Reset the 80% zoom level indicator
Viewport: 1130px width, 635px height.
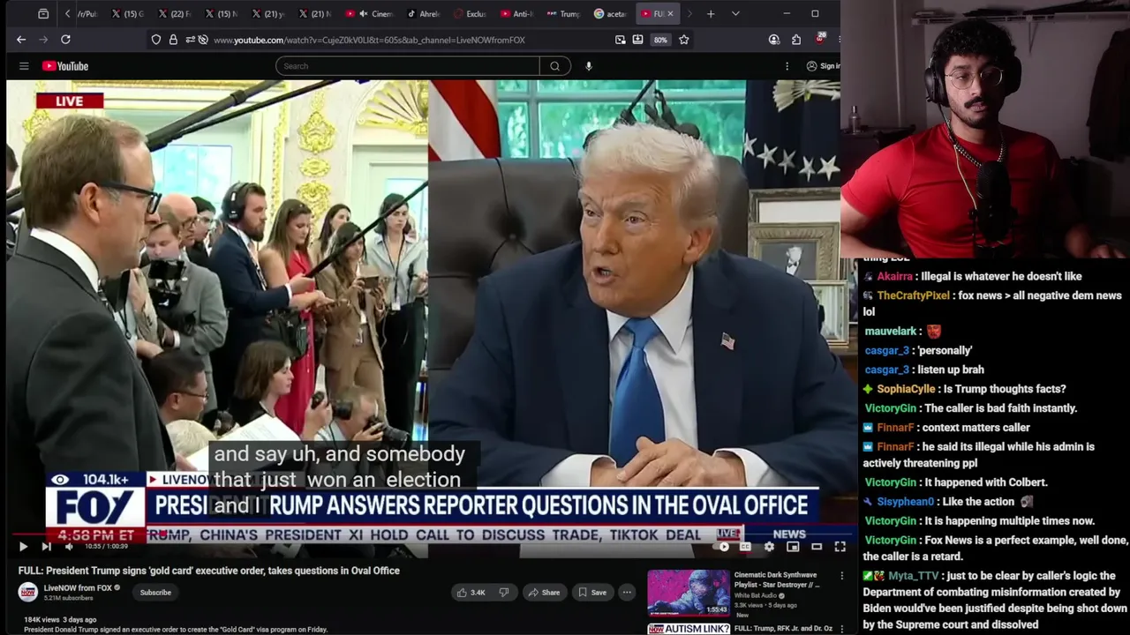(660, 40)
